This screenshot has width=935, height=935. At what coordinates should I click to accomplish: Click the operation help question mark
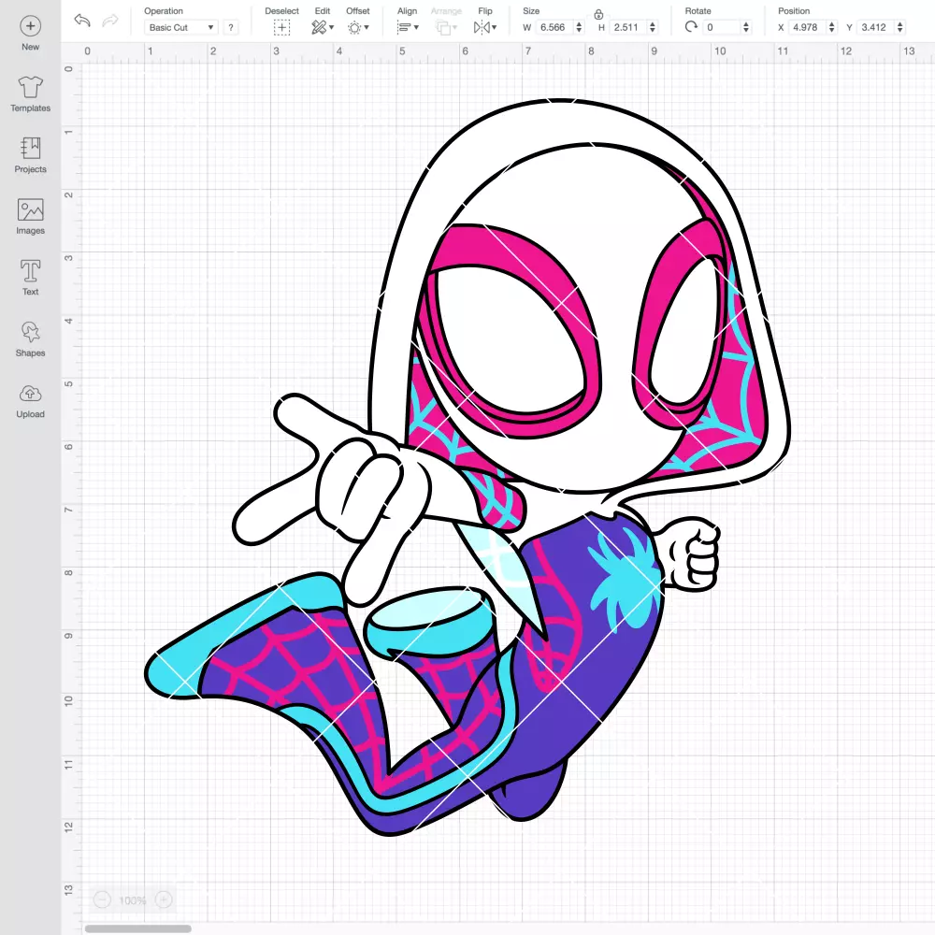[231, 27]
